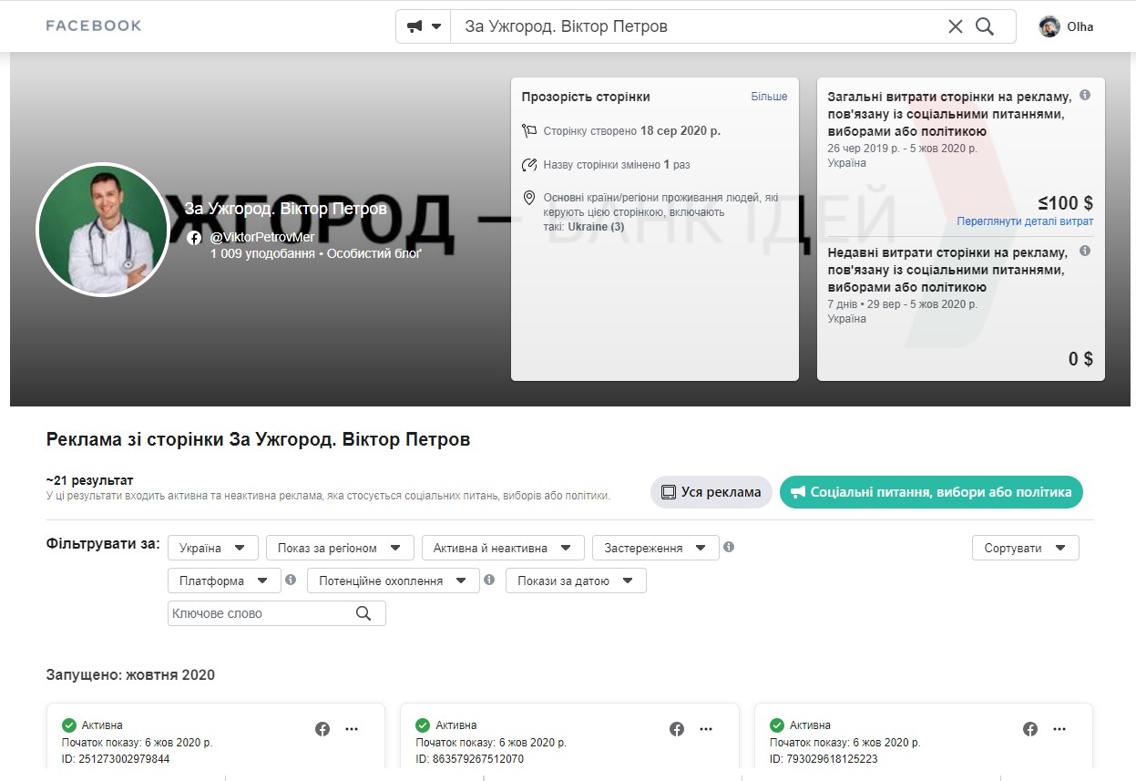Open info icon next to Недавні витрати сторінки
Screen dimensions: 1136x781
point(1085,251)
